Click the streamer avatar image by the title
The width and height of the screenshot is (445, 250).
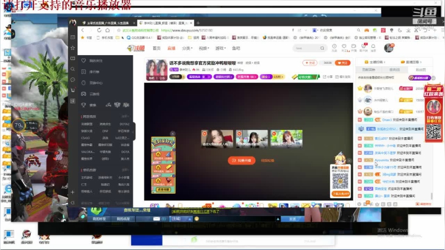pyautogui.click(x=156, y=69)
